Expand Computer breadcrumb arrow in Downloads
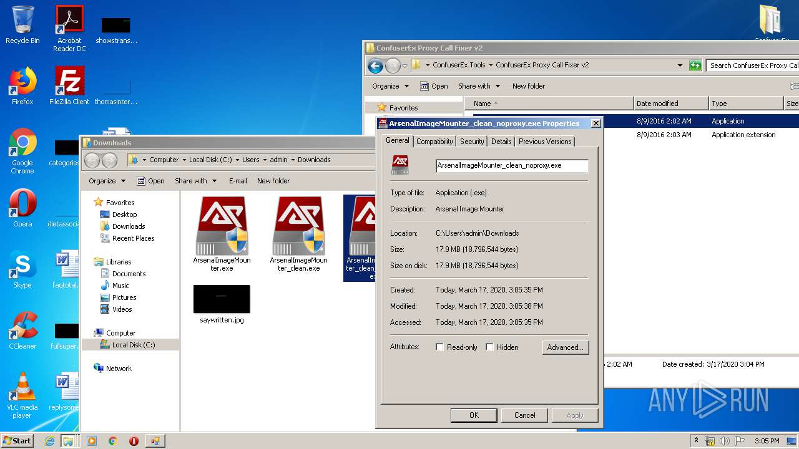Viewport: 799px width, 449px height. (x=184, y=160)
